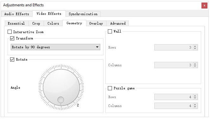Screen dimensions: 210x119
Task: Open the Synchronization tab
Action: [83, 14]
